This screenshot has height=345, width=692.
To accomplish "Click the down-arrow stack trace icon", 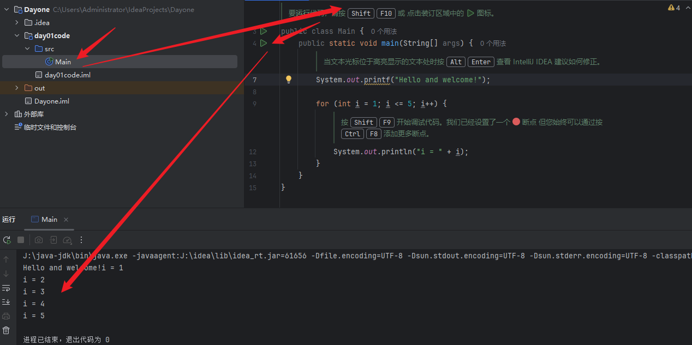I will pos(6,274).
